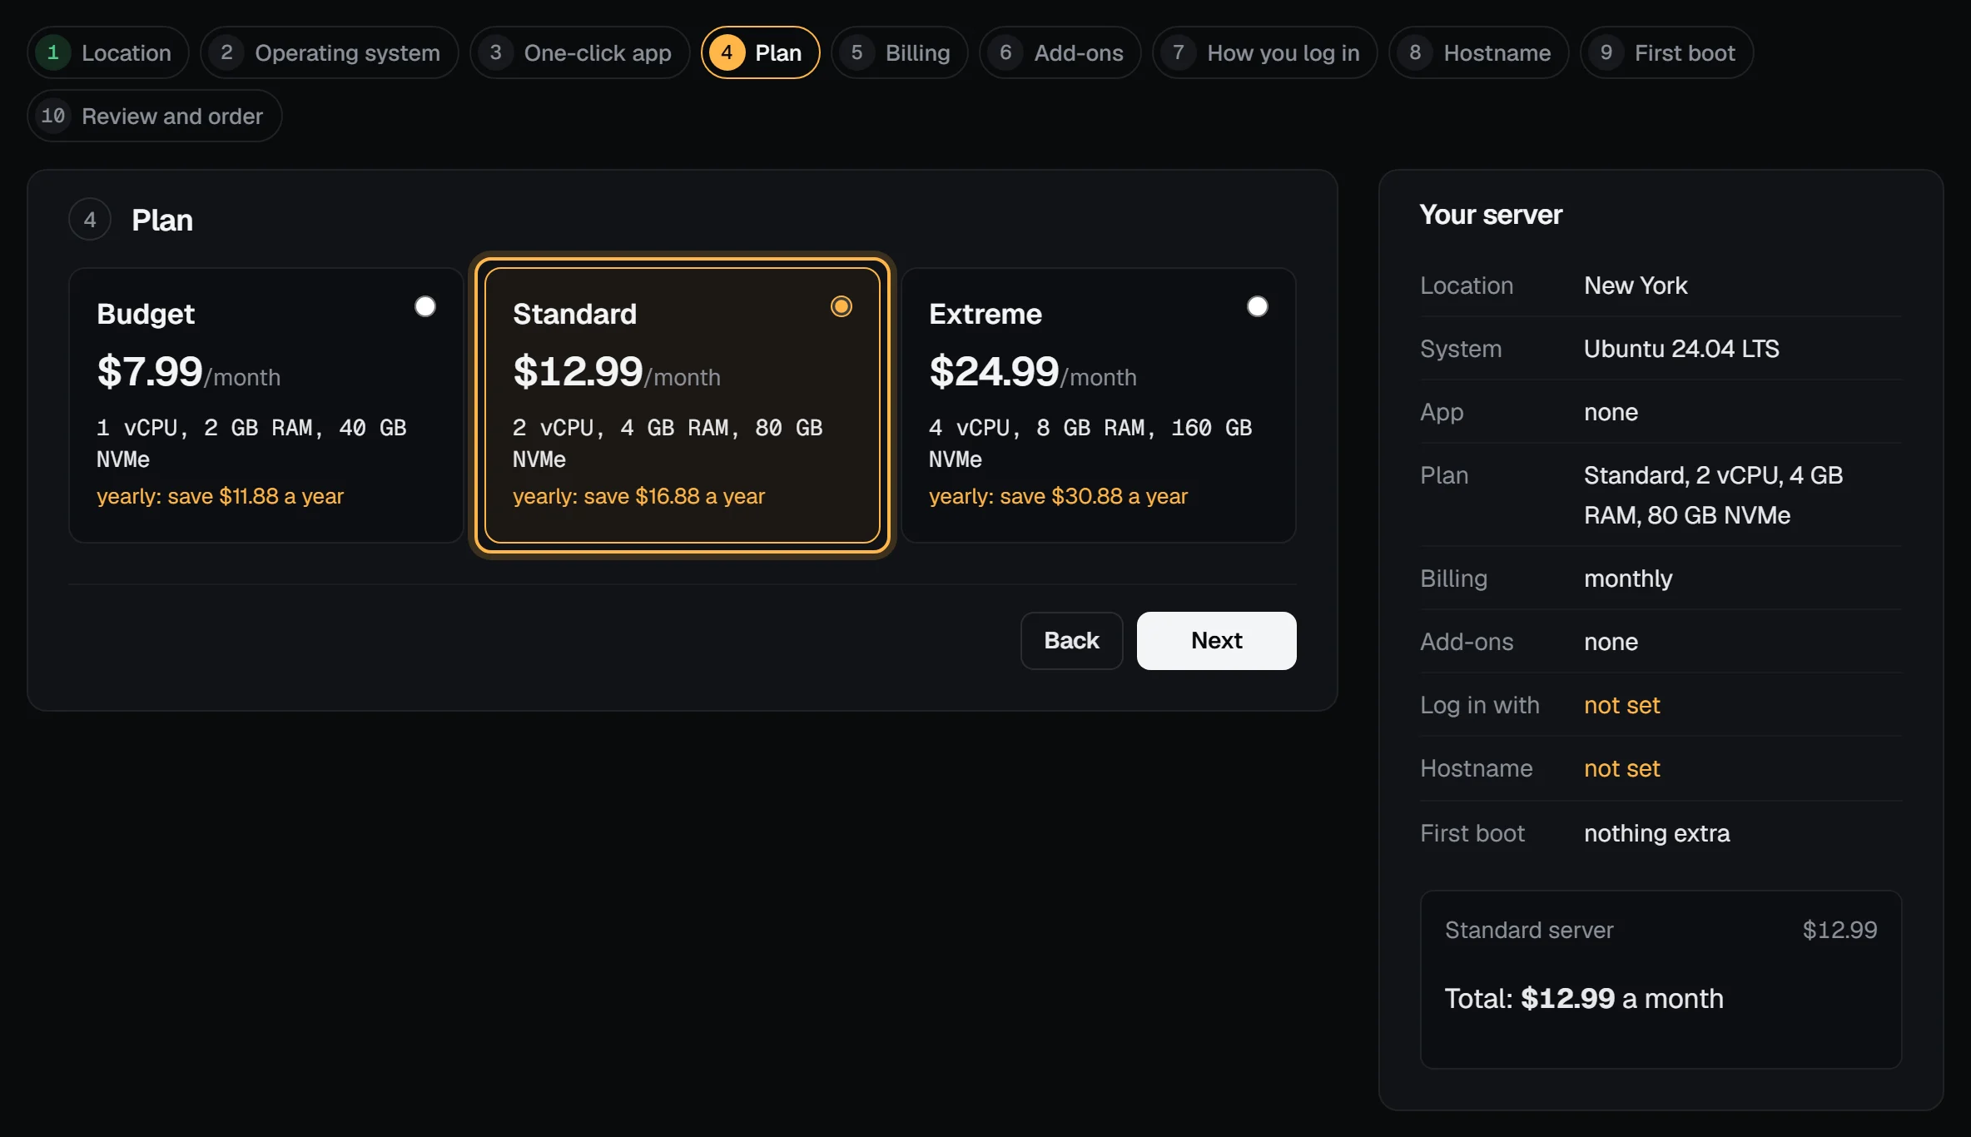Image resolution: width=1971 pixels, height=1137 pixels.
Task: Click the 'Ubuntu 24.04 LTS' system value
Action: (x=1681, y=349)
